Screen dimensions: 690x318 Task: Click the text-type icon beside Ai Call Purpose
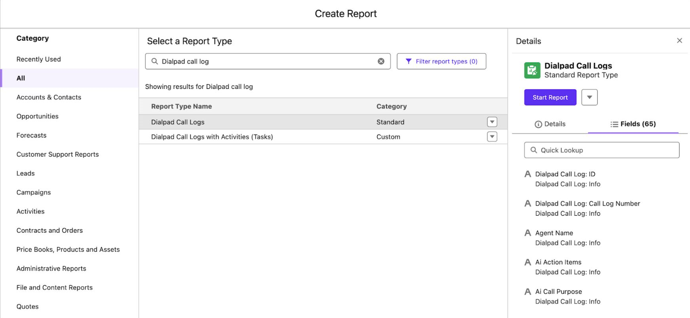tap(528, 292)
